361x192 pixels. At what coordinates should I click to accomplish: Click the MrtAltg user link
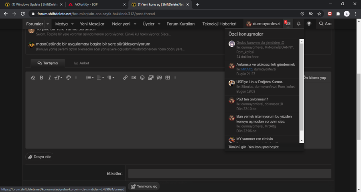pos(247,69)
